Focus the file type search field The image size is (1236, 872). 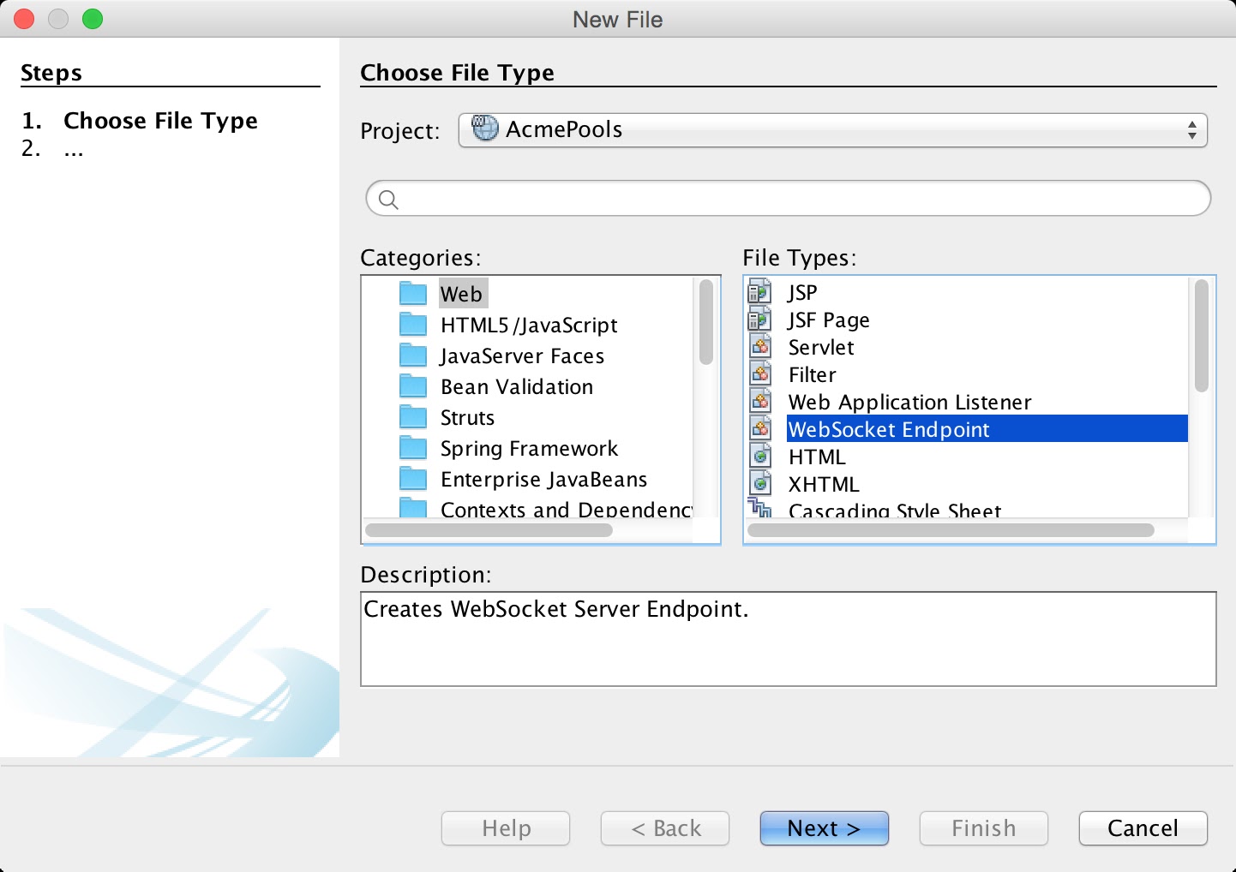pyautogui.click(x=789, y=199)
